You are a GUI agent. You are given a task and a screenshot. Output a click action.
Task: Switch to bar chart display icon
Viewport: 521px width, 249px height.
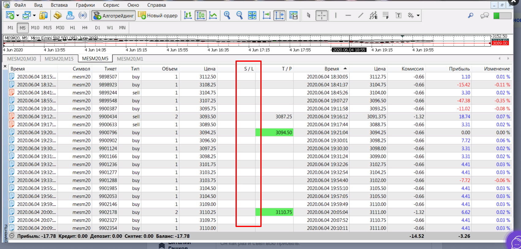(x=188, y=15)
